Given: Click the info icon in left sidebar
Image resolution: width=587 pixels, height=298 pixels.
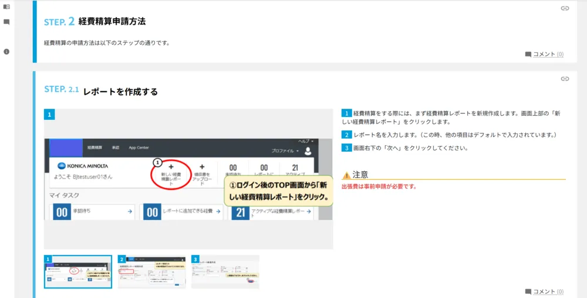Looking at the screenshot, I should click(6, 52).
